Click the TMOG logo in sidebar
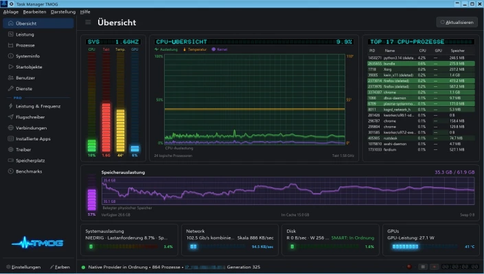This screenshot has width=484, height=274. tap(38, 243)
